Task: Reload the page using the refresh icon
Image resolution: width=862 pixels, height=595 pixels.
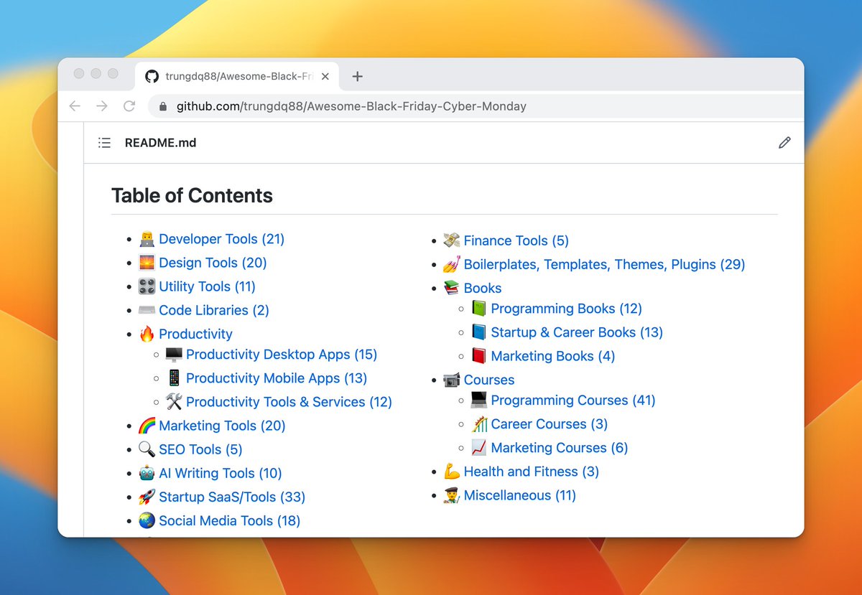Action: [x=129, y=106]
